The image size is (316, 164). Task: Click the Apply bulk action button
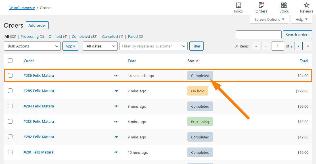[70, 46]
